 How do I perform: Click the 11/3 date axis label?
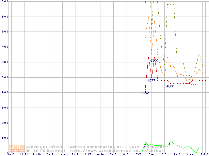189,155
